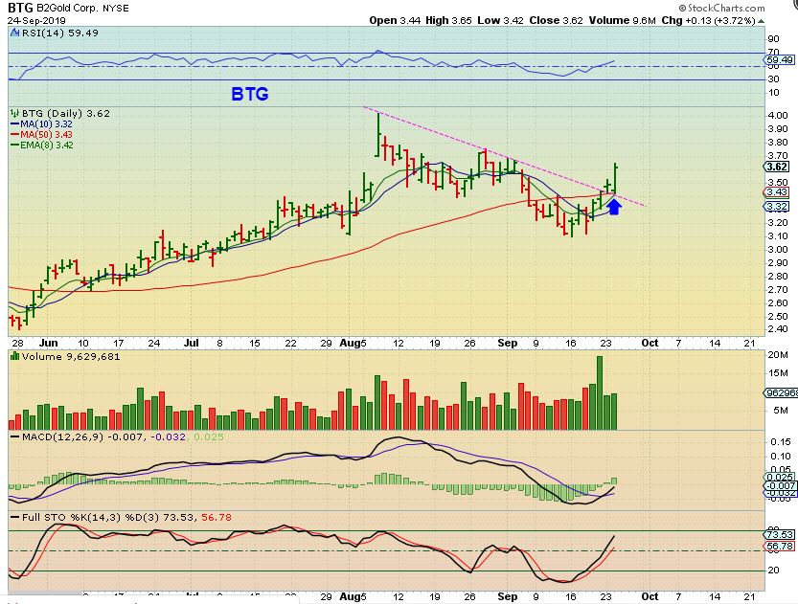798x604 pixels.
Task: Click the Open 3.44 value
Action: (x=395, y=21)
